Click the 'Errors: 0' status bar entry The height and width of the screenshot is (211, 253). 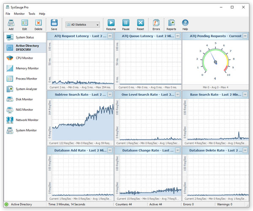click(x=188, y=204)
